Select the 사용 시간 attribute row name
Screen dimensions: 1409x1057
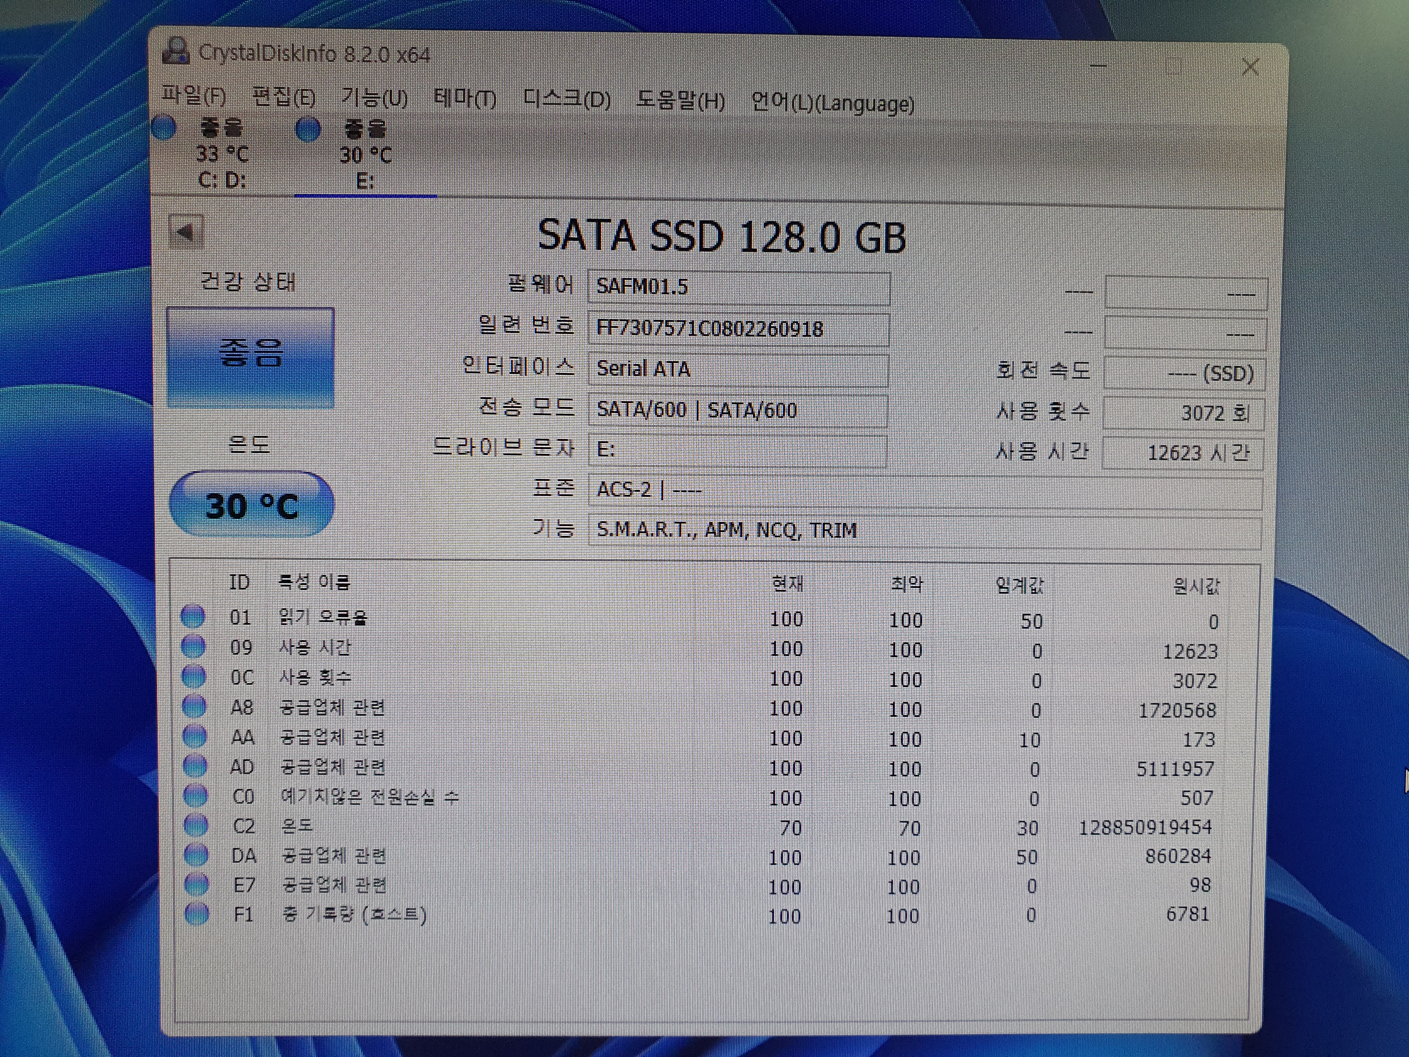click(315, 648)
